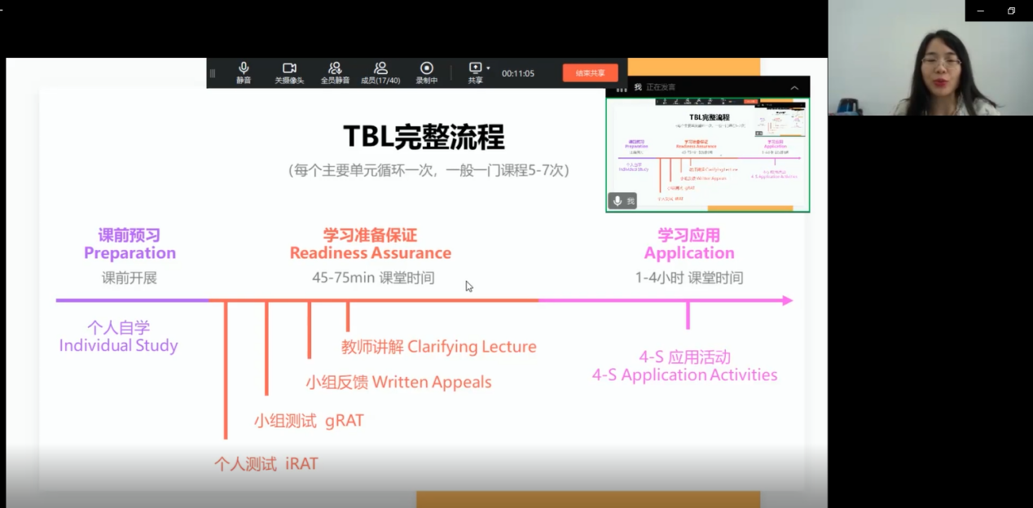Click the 录制中 recording icon

pyautogui.click(x=427, y=69)
